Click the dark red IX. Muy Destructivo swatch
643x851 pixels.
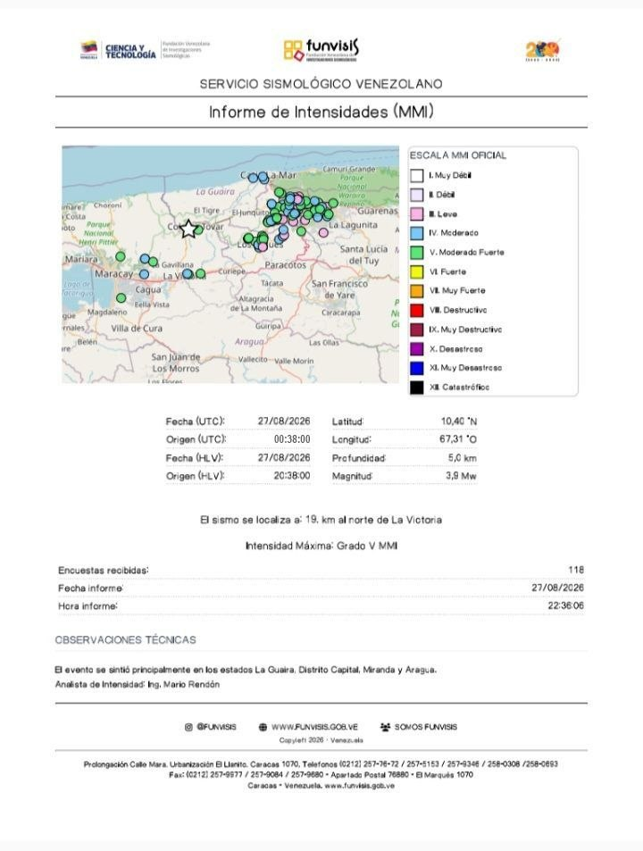(x=417, y=330)
